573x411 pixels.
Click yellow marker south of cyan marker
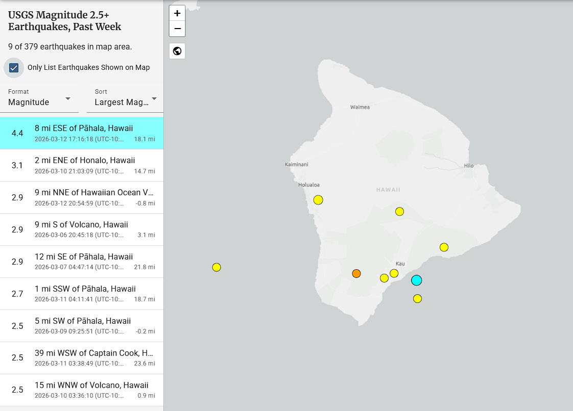pos(417,298)
